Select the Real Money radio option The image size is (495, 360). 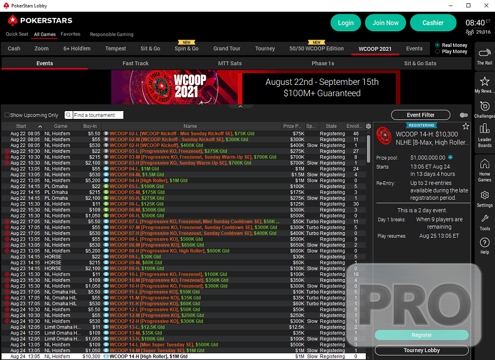[x=437, y=45]
